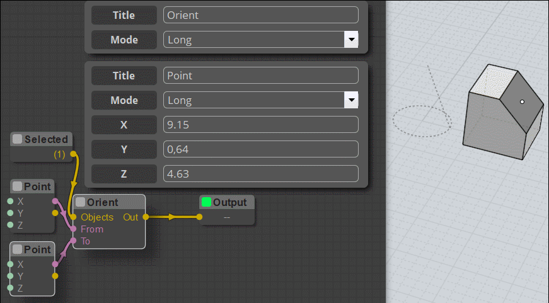The height and width of the screenshot is (303, 549).
Task: Open the Mode dropdown in the Orient panel
Action: click(351, 40)
